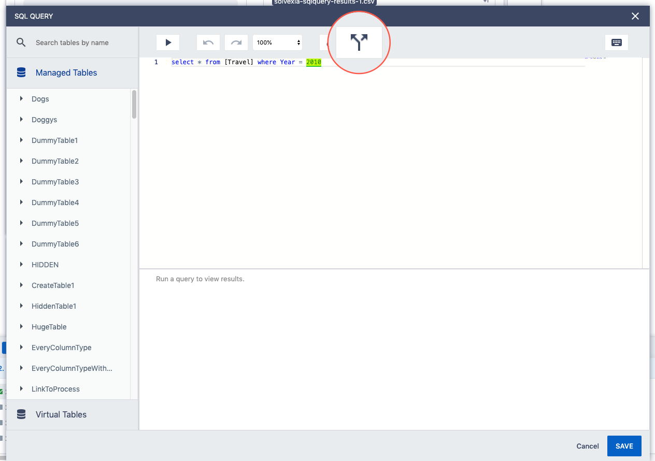Select the Managed Tables section
This screenshot has width=655, height=461.
[66, 73]
